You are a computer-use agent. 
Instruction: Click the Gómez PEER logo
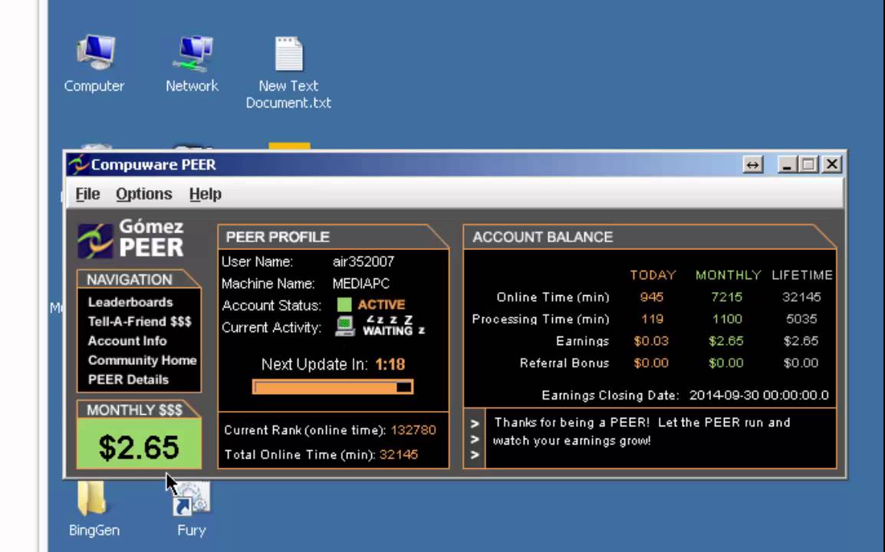coord(131,238)
